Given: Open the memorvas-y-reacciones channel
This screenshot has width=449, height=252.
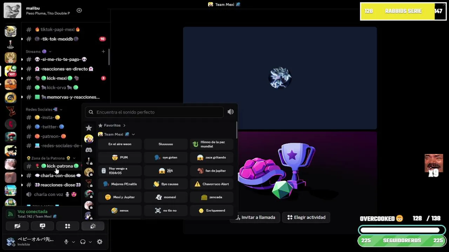Looking at the screenshot, I should 65,97.
